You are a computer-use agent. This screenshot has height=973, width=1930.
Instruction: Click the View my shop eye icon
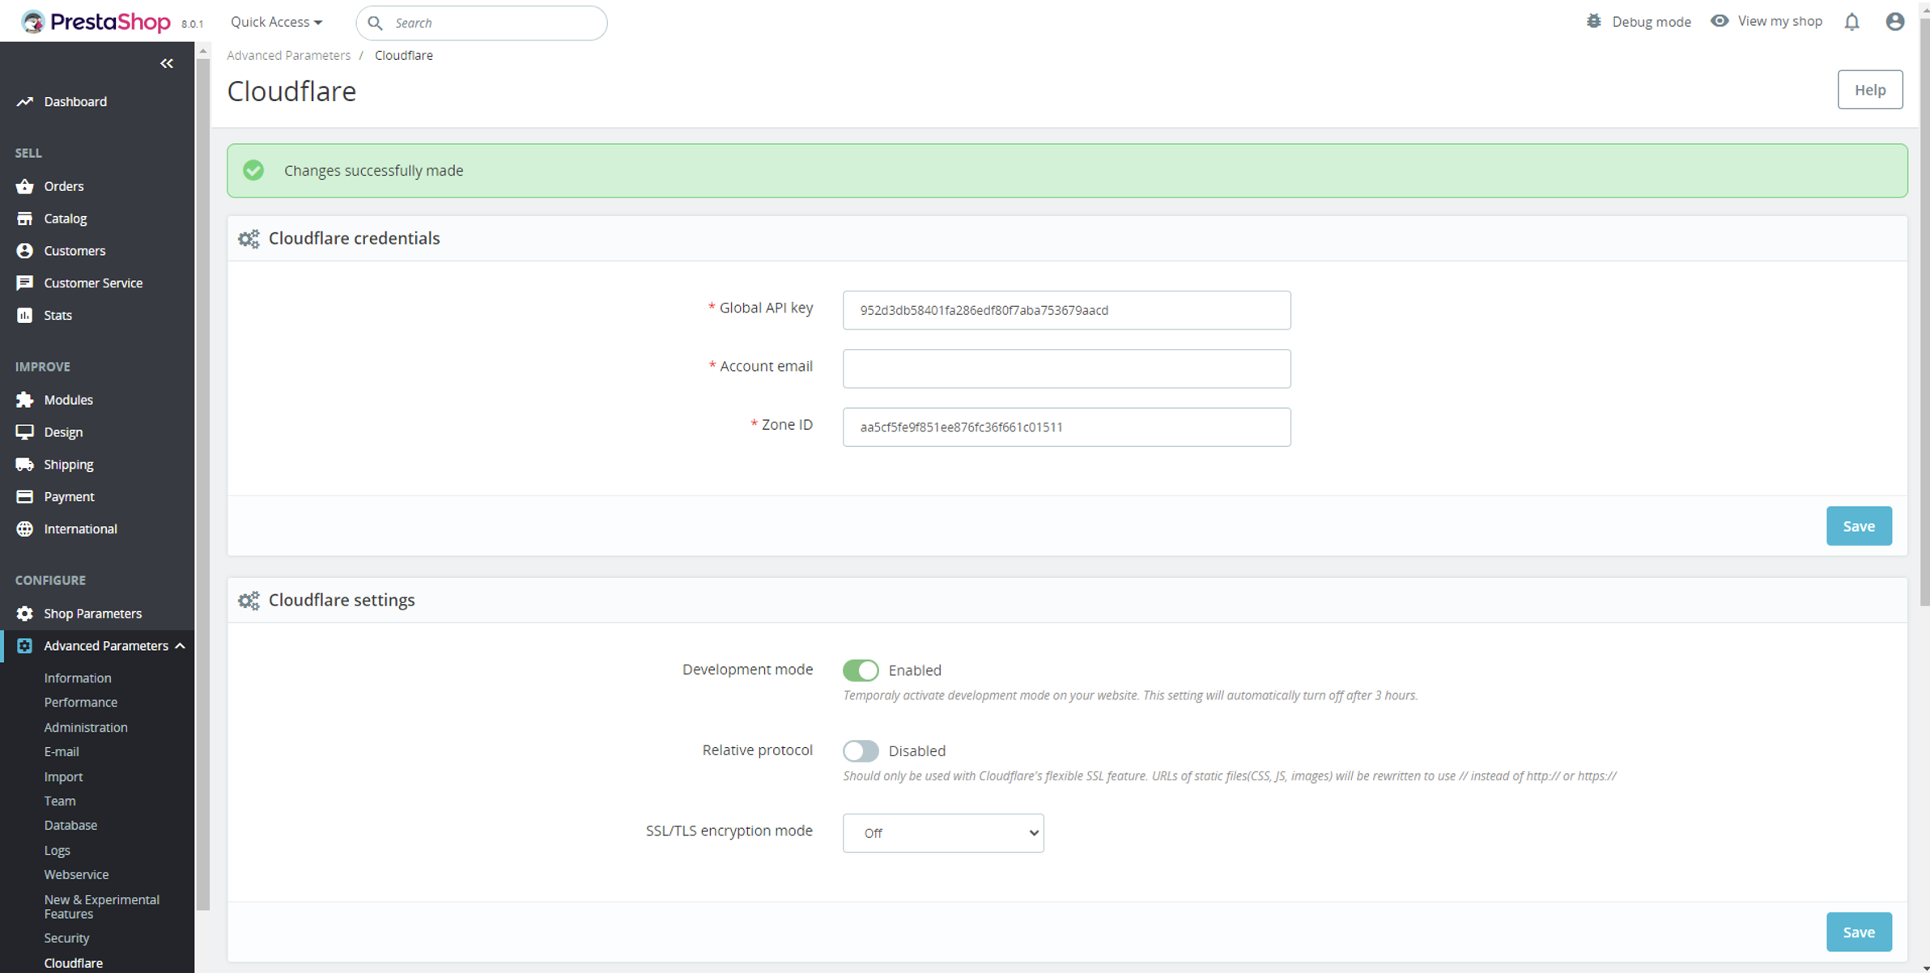tap(1720, 21)
